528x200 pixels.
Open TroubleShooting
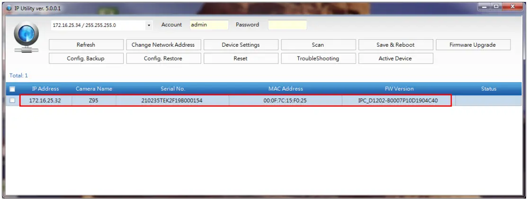pyautogui.click(x=318, y=58)
